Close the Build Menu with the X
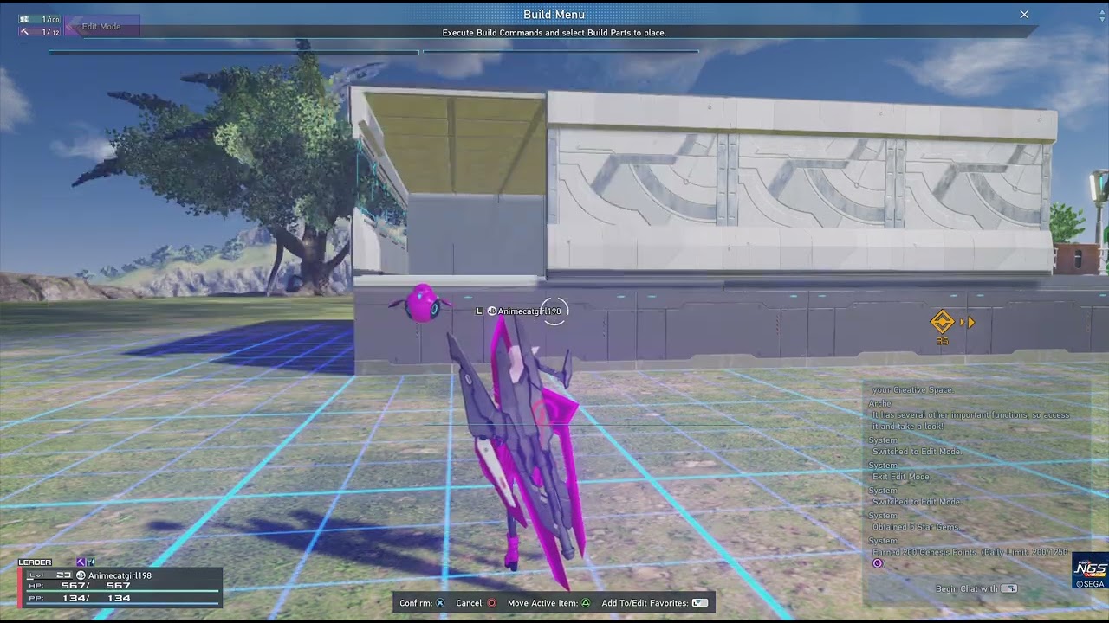Viewport: 1109px width, 623px height. [x=1024, y=15]
